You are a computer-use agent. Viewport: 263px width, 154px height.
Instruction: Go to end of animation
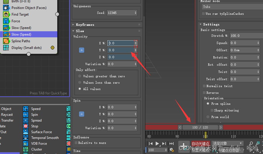[x=172, y=143]
